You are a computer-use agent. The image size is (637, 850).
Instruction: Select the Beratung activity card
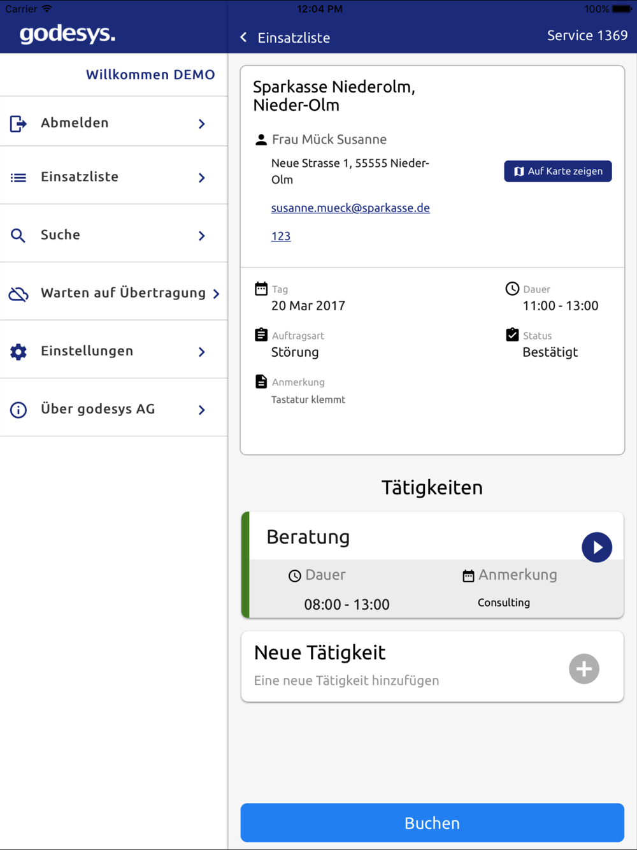(x=433, y=565)
